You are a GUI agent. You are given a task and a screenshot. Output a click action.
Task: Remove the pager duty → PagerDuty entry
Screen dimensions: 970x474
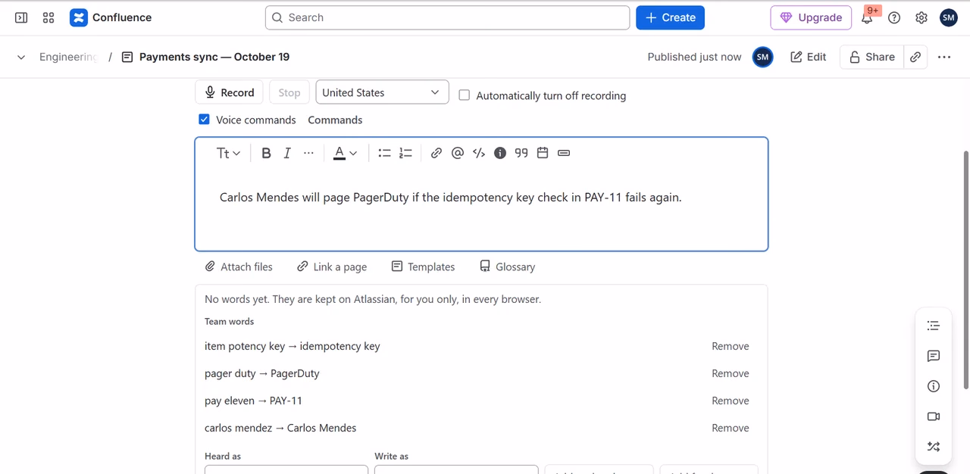pyautogui.click(x=731, y=373)
